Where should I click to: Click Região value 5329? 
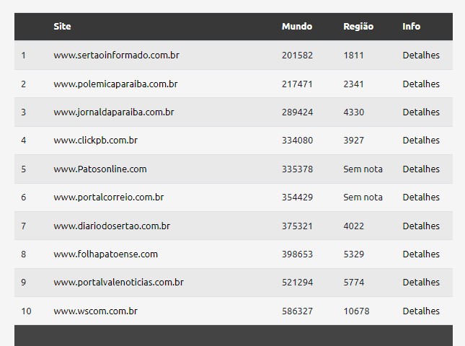(x=353, y=254)
